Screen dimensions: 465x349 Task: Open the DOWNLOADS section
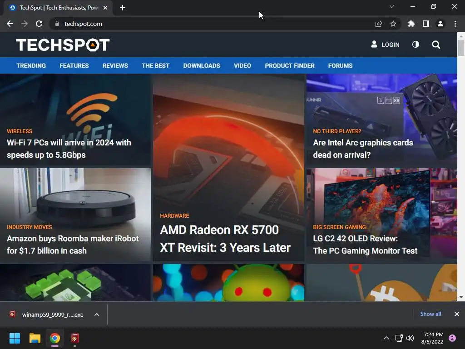202,65
